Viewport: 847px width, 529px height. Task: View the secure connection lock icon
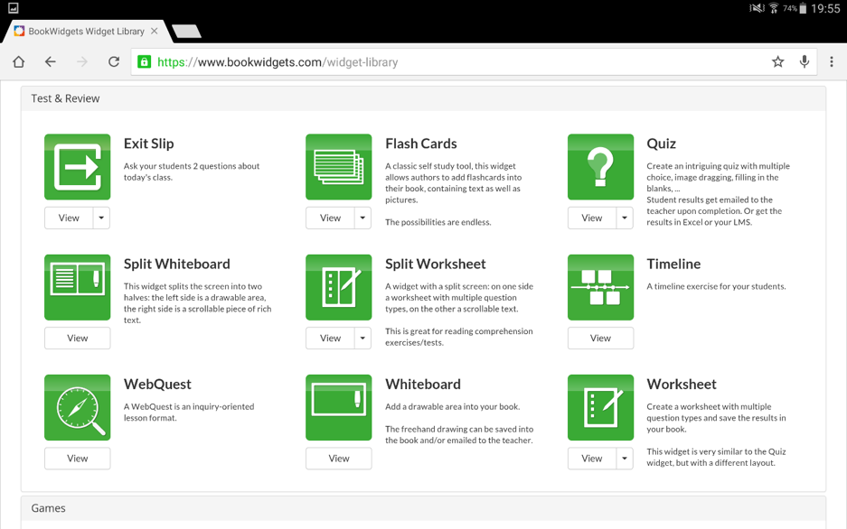pyautogui.click(x=145, y=62)
